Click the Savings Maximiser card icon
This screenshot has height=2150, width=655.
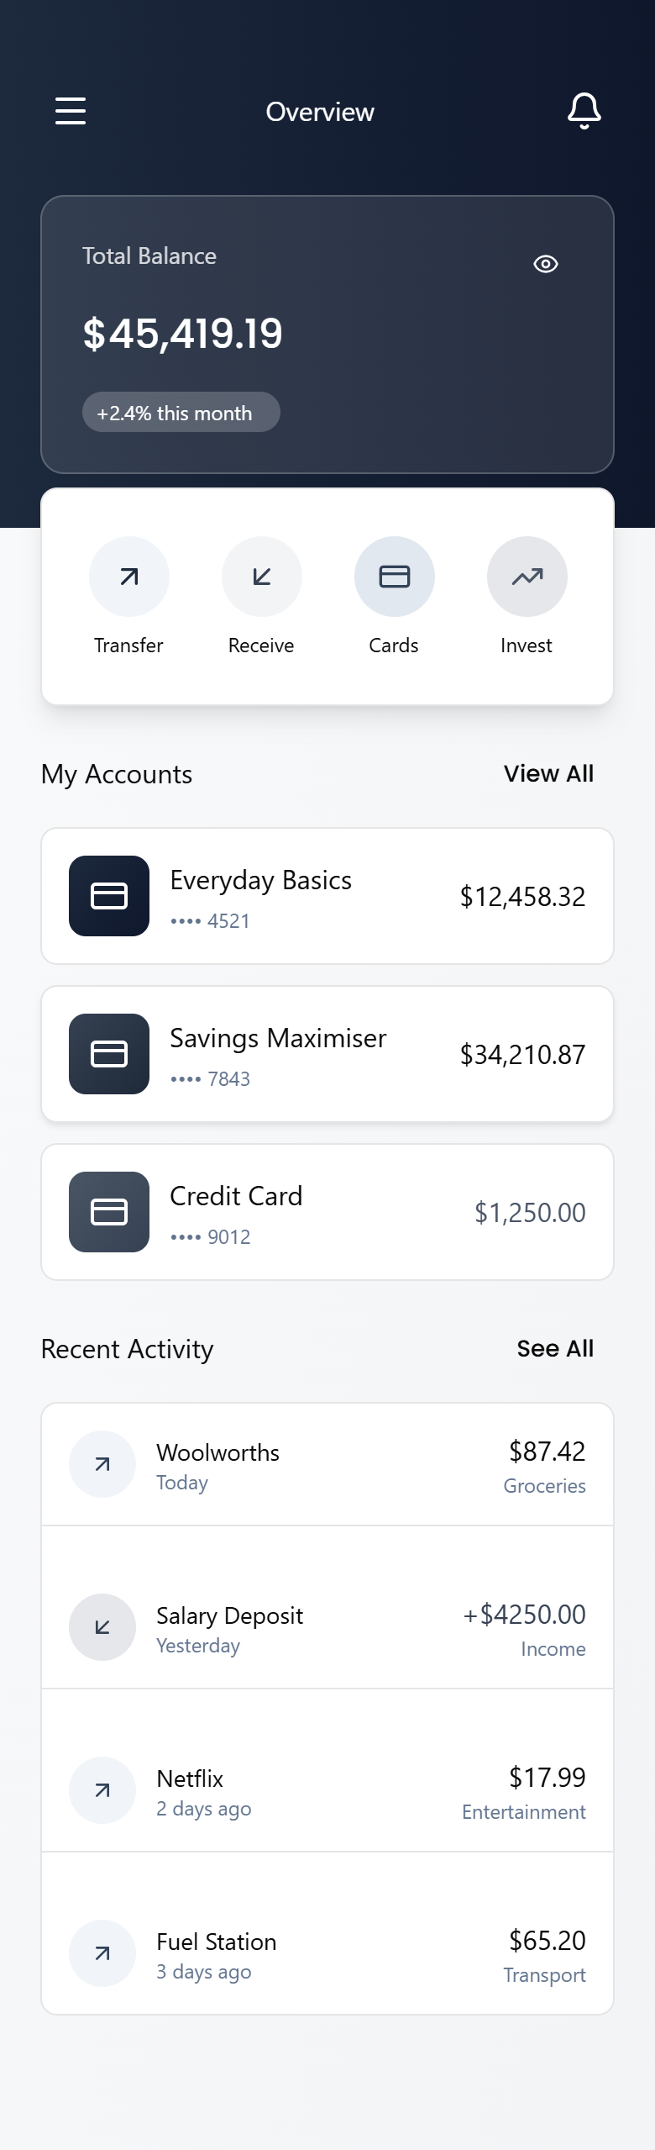click(x=109, y=1054)
